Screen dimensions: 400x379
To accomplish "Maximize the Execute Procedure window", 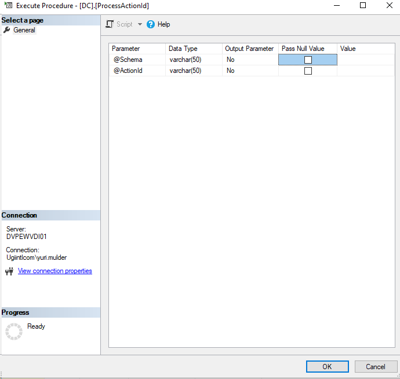I will click(363, 5).
